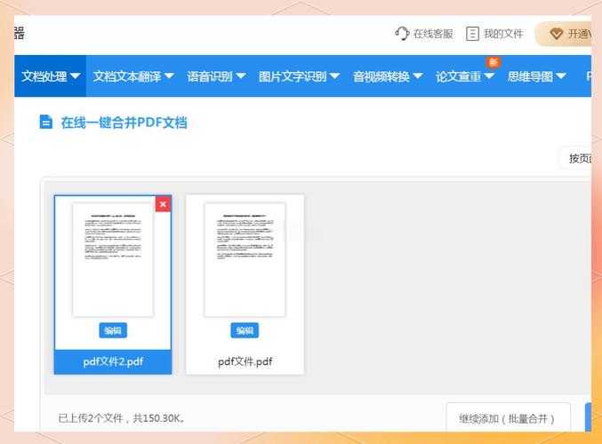Expand arrow next to 思维导图
602x444 pixels.
(x=561, y=75)
